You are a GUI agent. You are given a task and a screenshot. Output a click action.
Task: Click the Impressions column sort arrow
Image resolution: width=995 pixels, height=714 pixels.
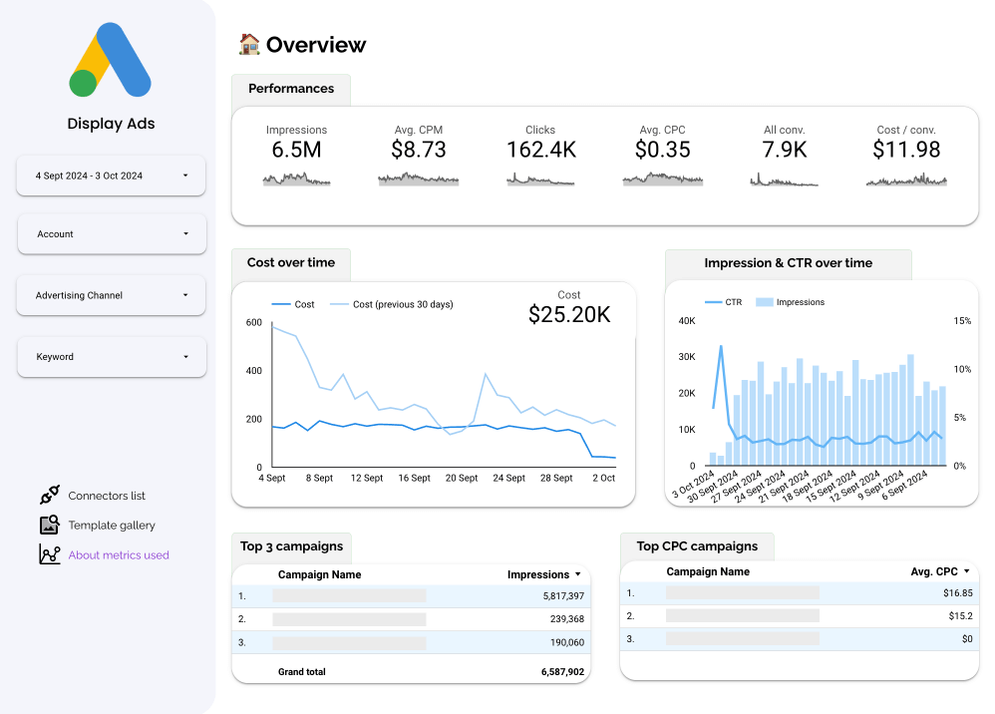click(578, 574)
